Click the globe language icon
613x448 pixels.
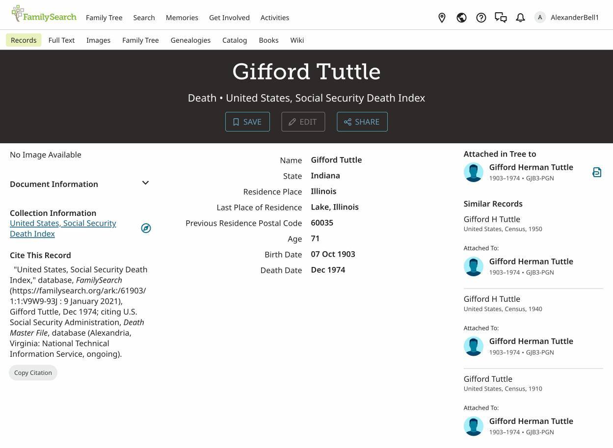tap(461, 18)
